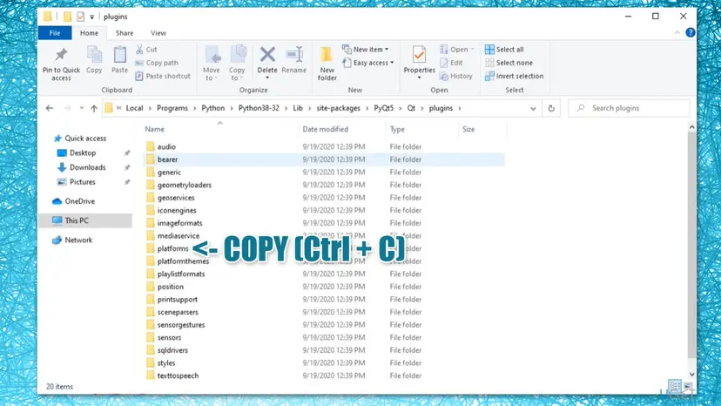Click the Paste ribbon icon
The image size is (721, 406).
click(x=119, y=55)
